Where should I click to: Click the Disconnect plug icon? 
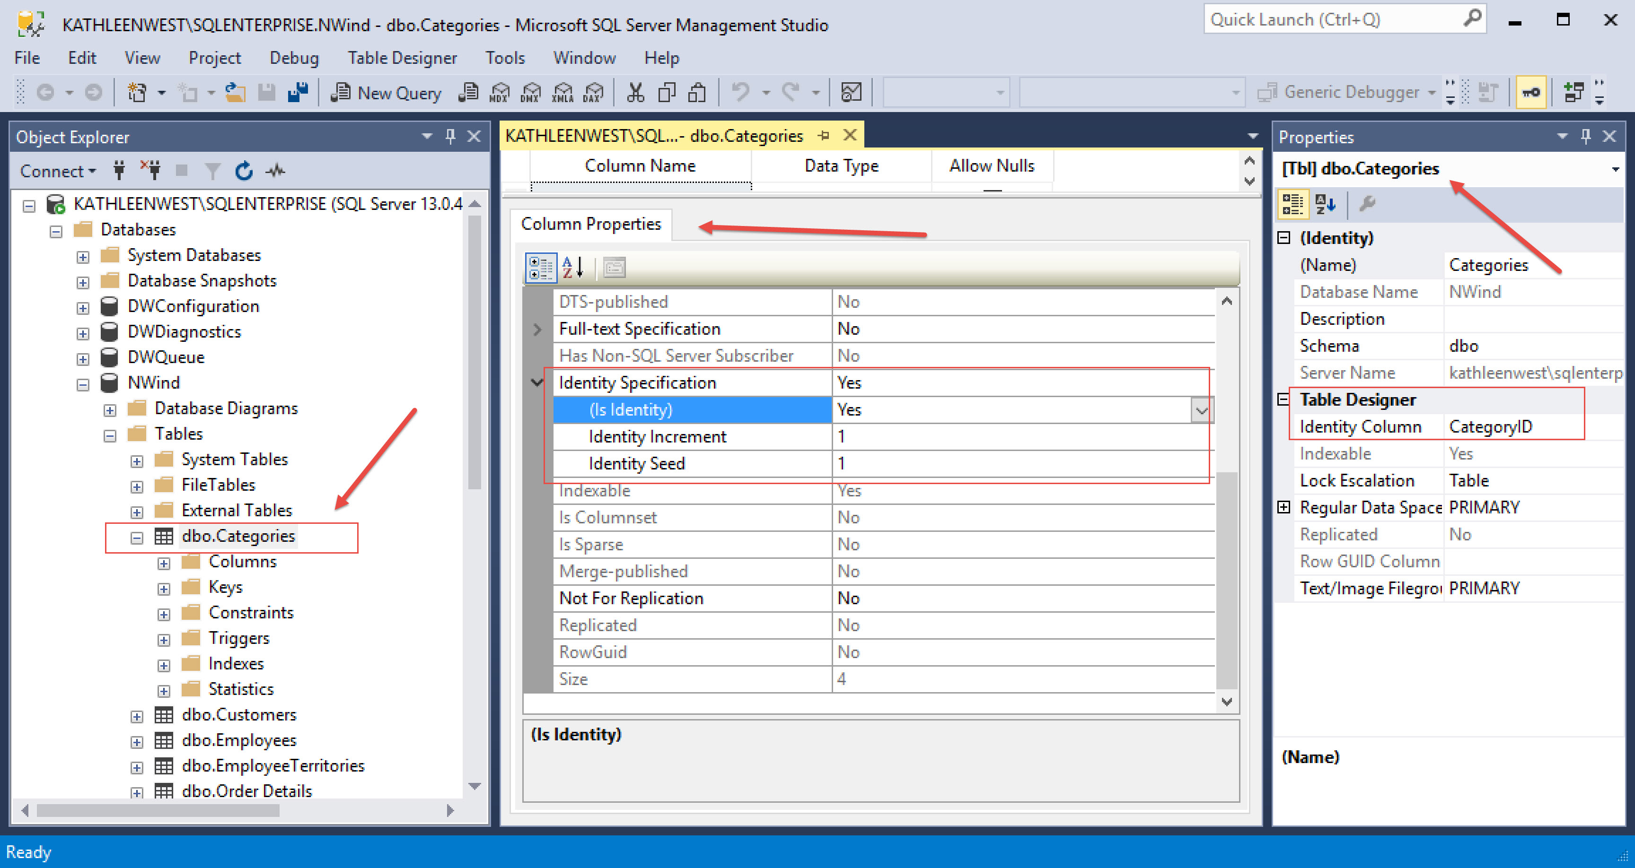[x=151, y=170]
